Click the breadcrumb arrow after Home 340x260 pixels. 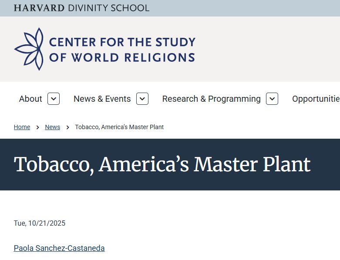point(38,127)
